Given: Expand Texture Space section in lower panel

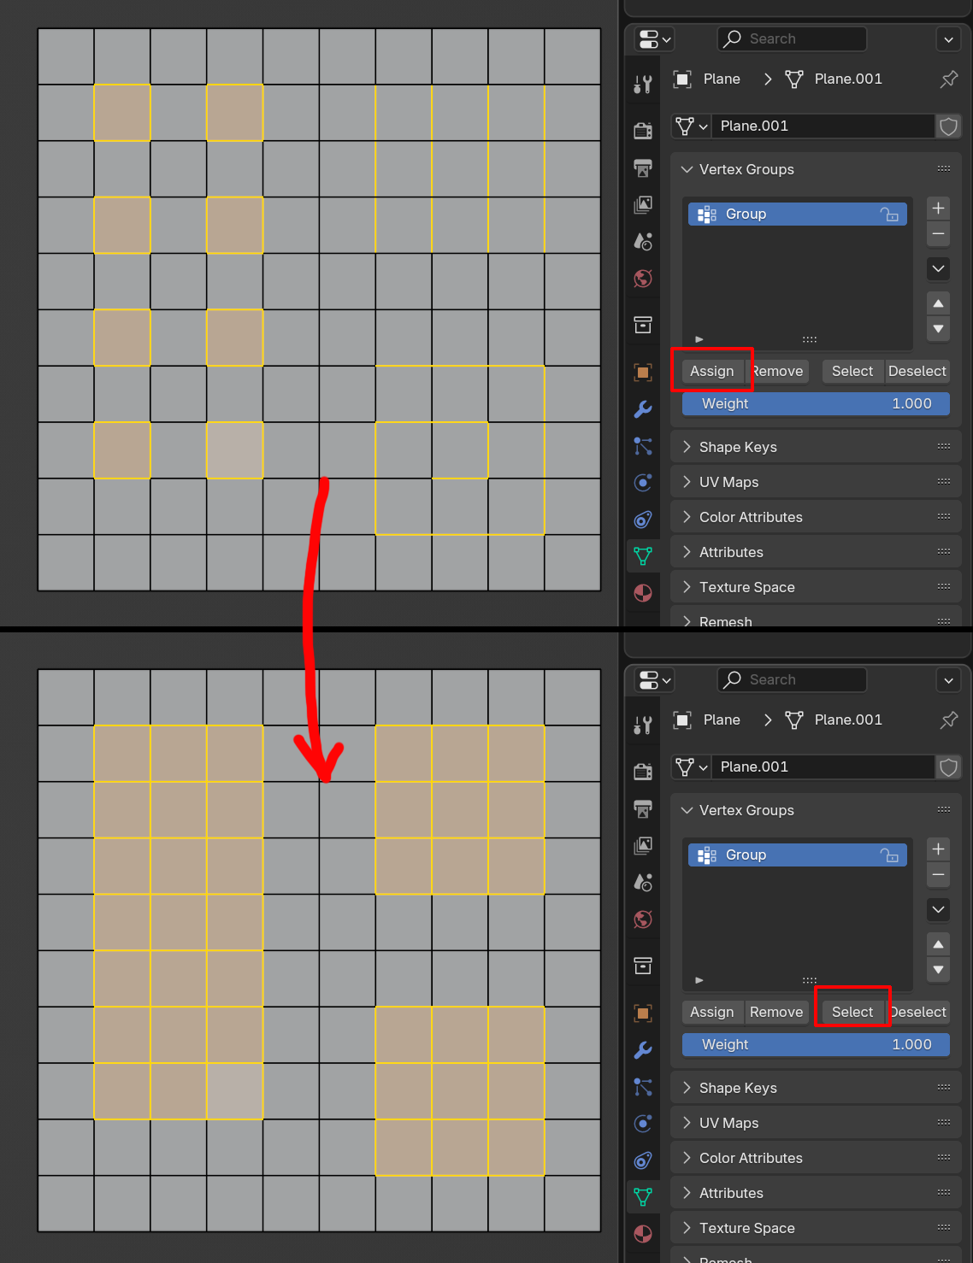Looking at the screenshot, I should point(687,1228).
